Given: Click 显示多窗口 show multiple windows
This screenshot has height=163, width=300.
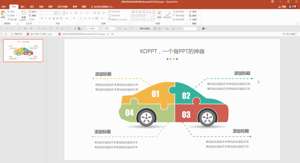Looking at the screenshot, I should (290, 34).
